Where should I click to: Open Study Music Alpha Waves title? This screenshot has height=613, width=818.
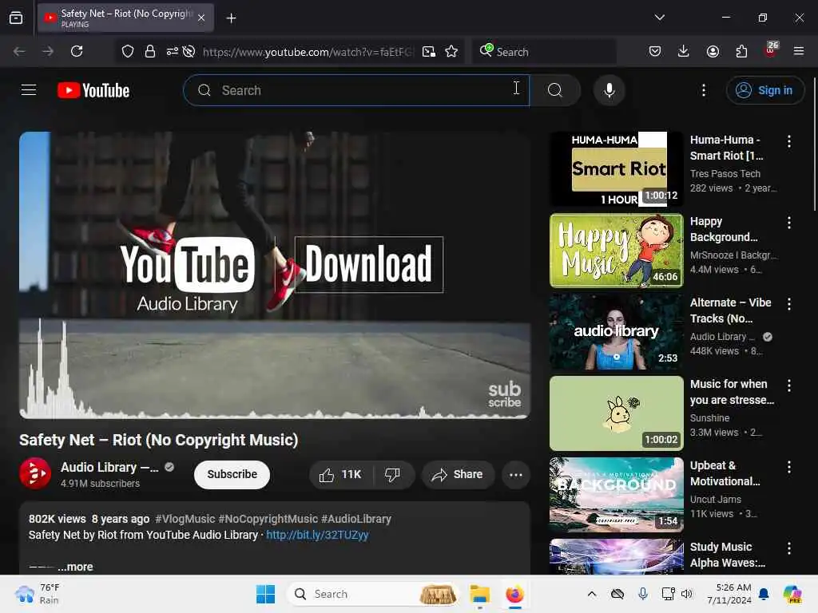pos(727,555)
